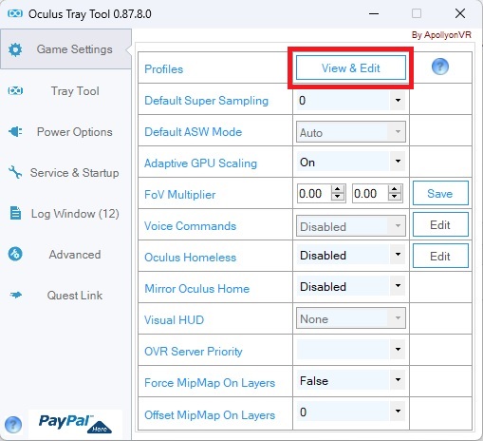This screenshot has width=483, height=441.
Task: Click the Default ASW Mode label
Action: pos(193,132)
